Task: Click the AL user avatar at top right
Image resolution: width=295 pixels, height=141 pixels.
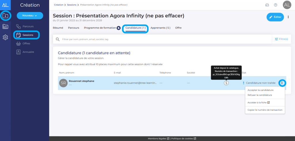Action: tap(287, 5)
